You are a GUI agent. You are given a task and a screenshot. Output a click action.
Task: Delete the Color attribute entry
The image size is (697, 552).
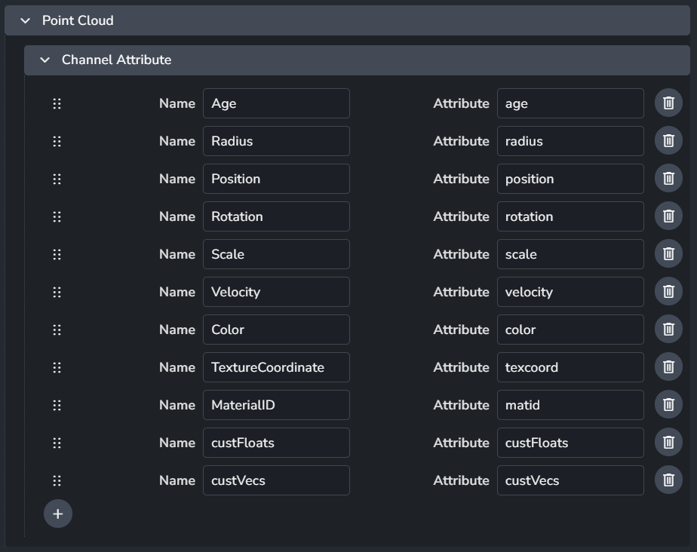668,330
